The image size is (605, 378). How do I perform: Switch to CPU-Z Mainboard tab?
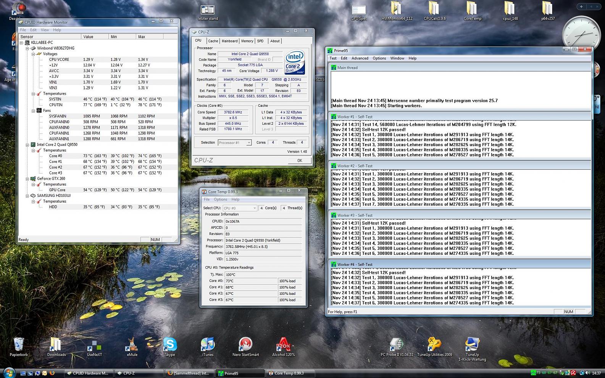pyautogui.click(x=229, y=41)
